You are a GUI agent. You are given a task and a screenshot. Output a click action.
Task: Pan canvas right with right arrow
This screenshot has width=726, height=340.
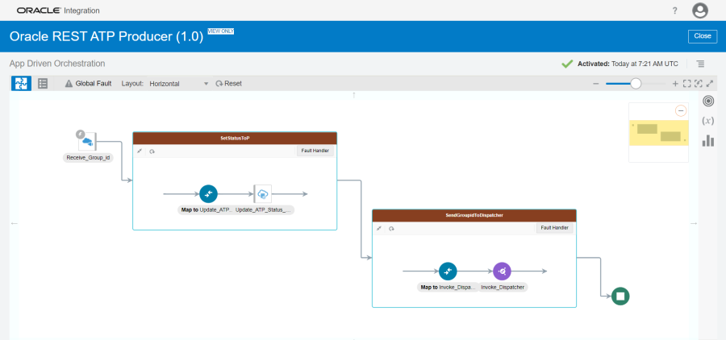click(x=694, y=223)
